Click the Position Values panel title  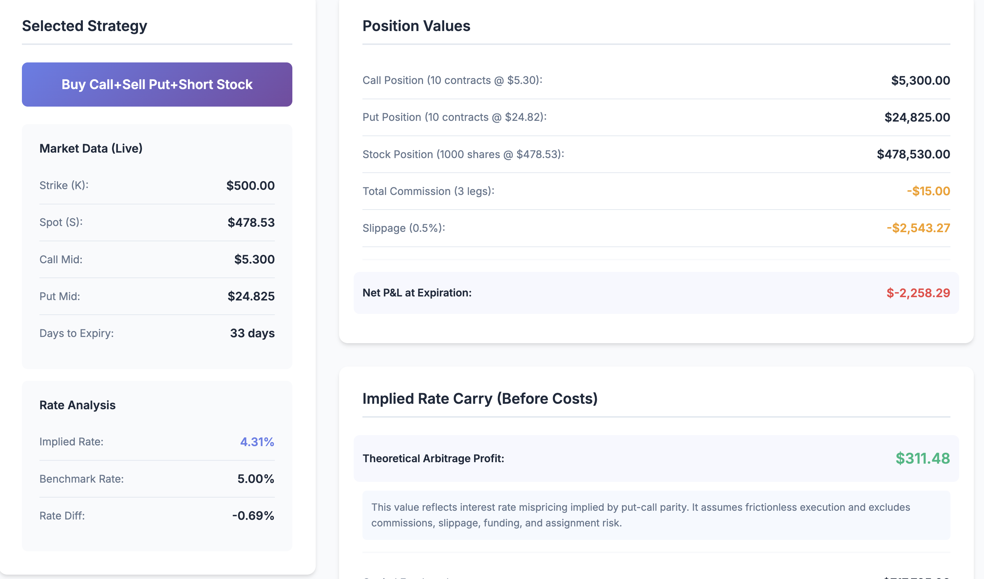416,26
